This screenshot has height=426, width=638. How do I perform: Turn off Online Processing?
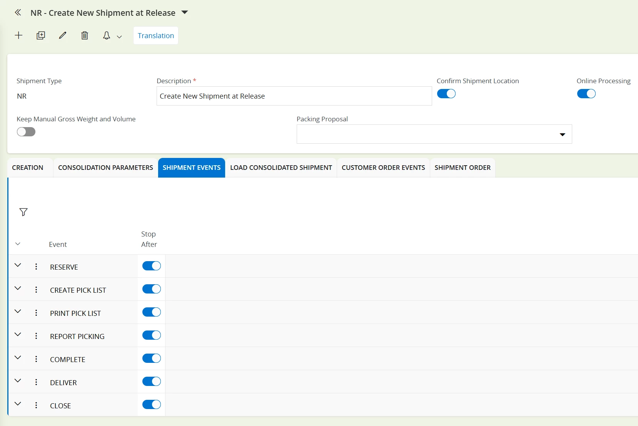586,94
